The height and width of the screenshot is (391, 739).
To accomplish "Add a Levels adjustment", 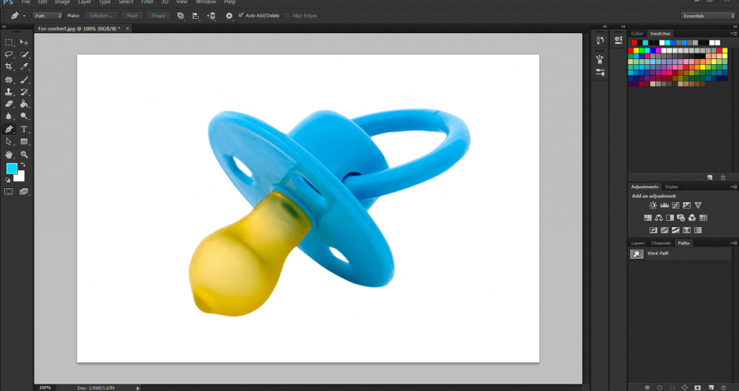I will tap(665, 206).
